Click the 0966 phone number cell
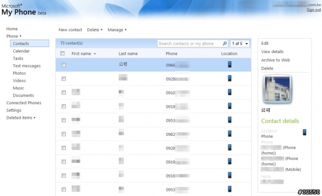 (x=178, y=65)
